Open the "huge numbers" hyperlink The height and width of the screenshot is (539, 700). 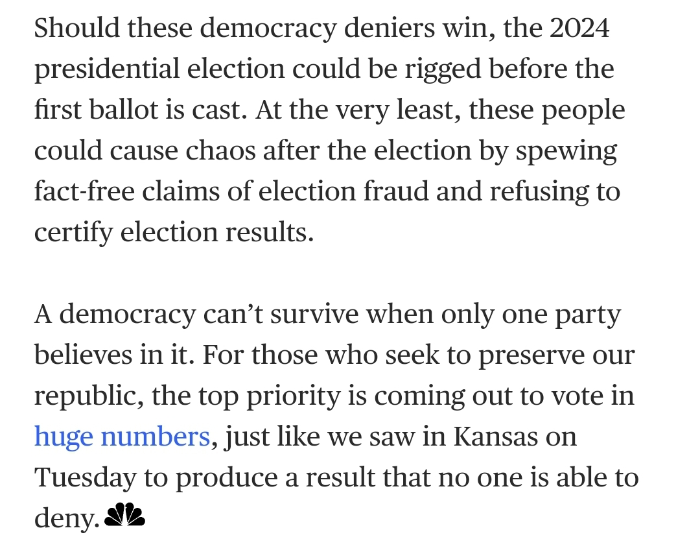[122, 437]
